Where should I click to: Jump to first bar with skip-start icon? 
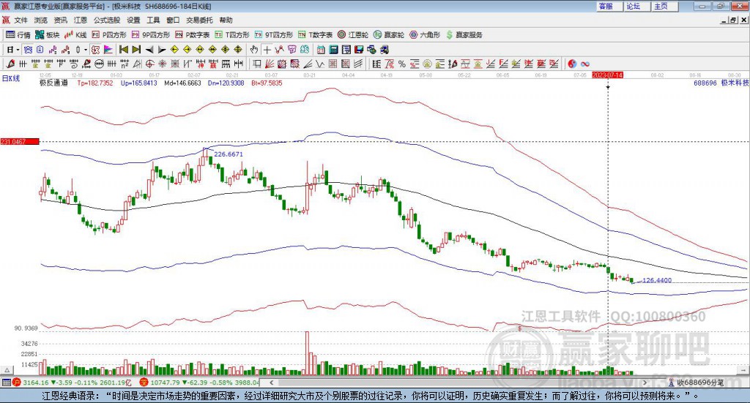[123, 50]
